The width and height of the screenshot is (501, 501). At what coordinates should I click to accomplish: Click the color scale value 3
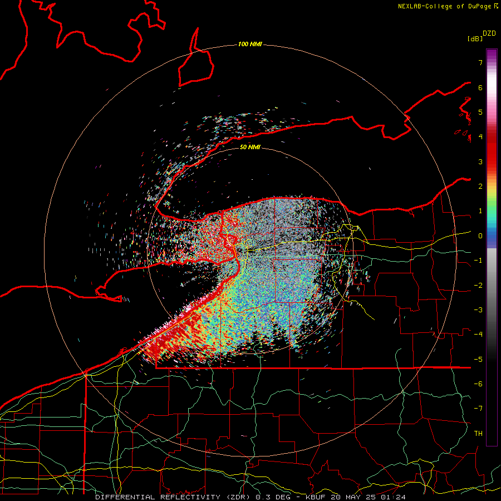[x=480, y=161]
